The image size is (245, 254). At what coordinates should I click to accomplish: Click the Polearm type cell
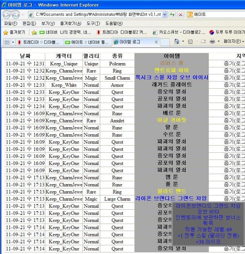coord(117,64)
